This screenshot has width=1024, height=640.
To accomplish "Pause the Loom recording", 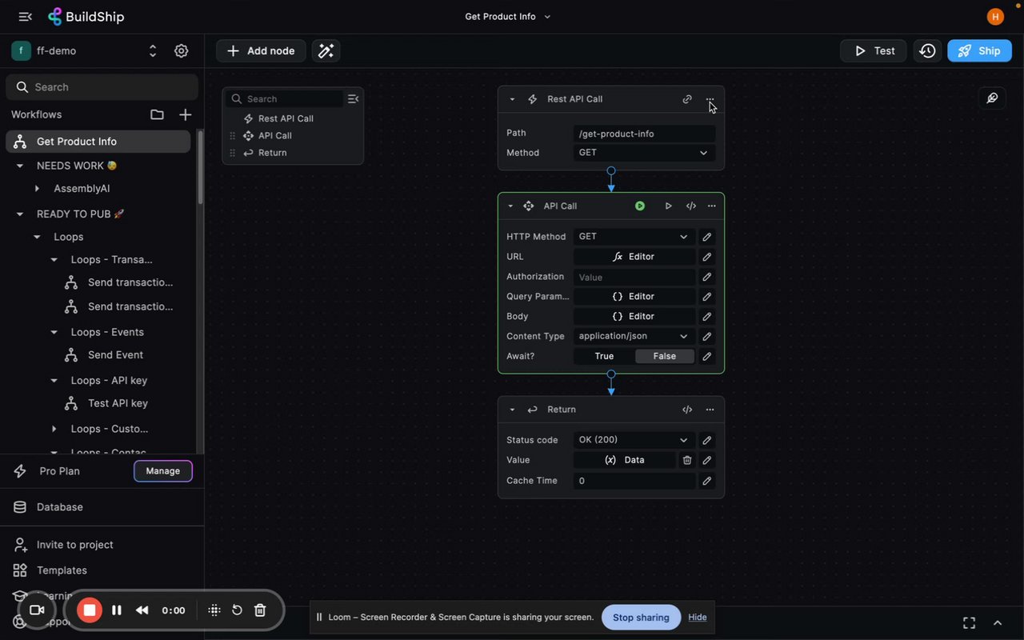I will pyautogui.click(x=117, y=610).
